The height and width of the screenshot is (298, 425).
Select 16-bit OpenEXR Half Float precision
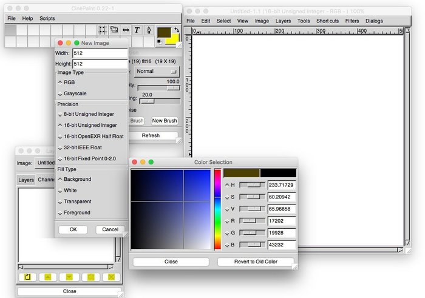coord(91,137)
